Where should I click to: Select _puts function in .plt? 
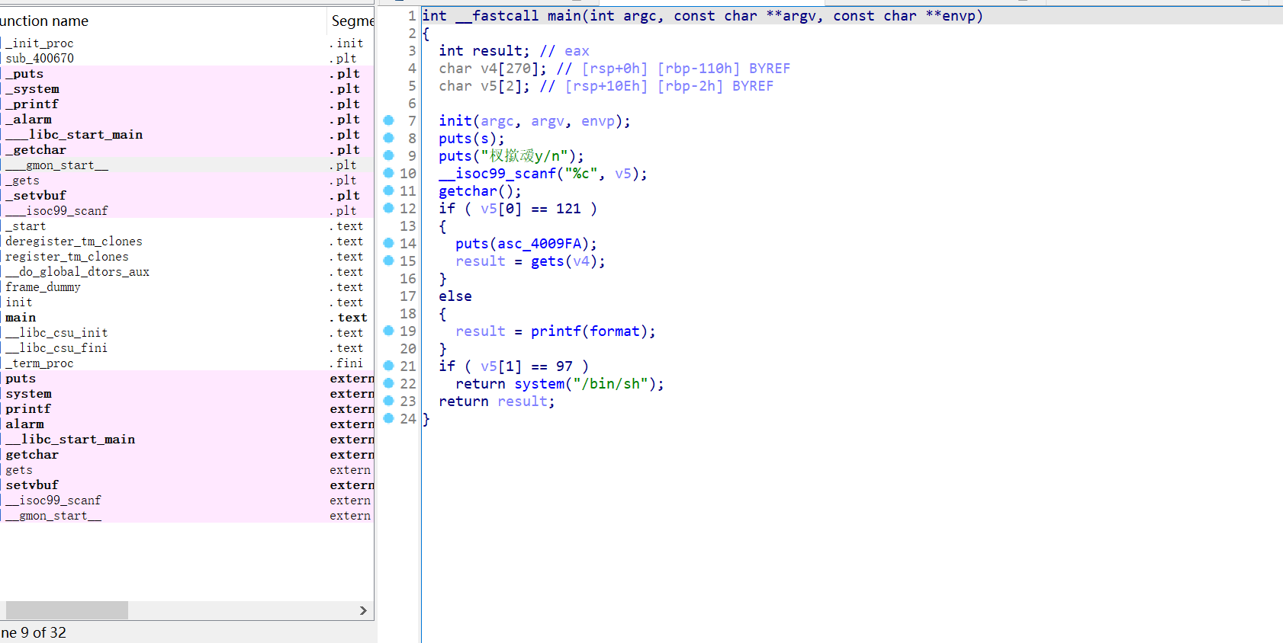[x=187, y=74]
